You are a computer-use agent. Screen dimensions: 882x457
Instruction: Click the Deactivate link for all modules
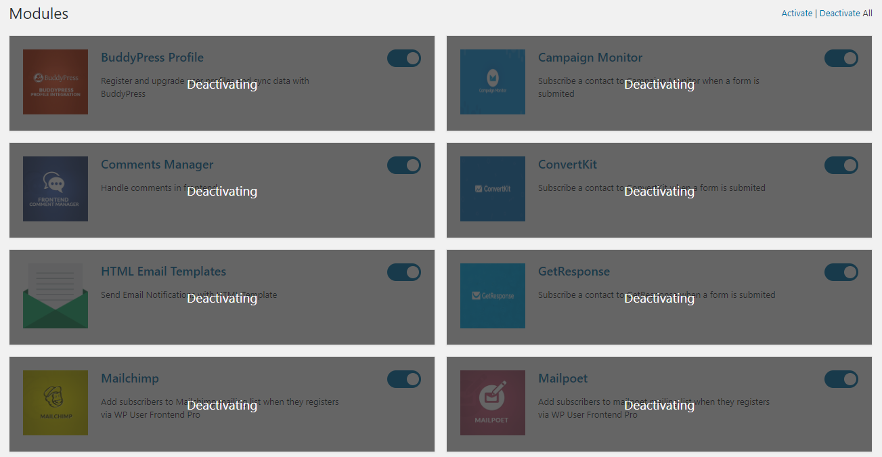tap(840, 13)
